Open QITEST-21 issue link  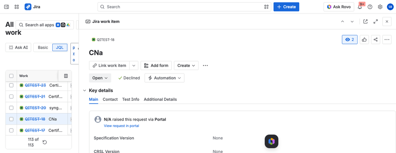[35, 96]
